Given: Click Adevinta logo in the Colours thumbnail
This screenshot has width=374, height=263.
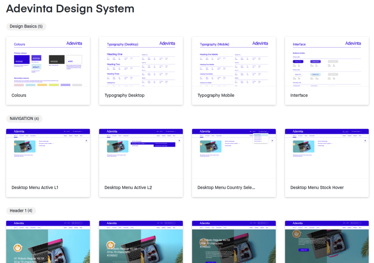Looking at the screenshot, I should click(74, 43).
